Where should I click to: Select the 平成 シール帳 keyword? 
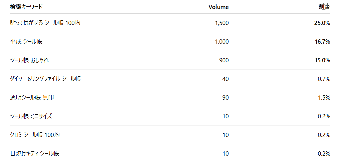(x=26, y=42)
